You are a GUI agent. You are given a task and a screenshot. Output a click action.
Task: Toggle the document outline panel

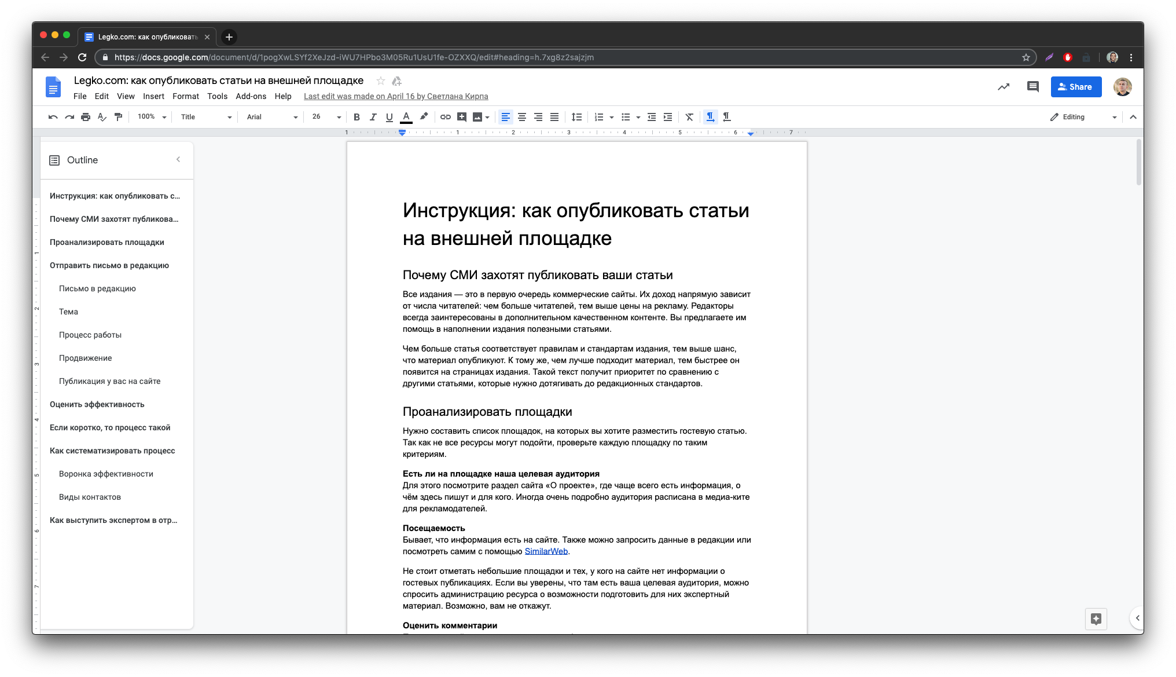point(178,159)
